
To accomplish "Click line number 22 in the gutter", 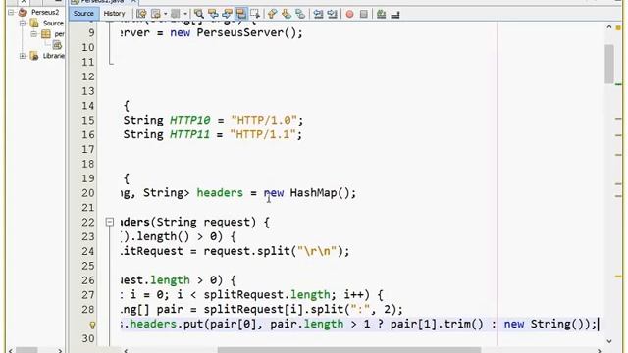I will (88, 223).
